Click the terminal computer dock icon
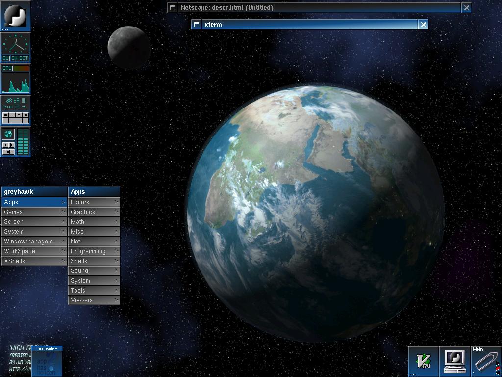502x377 pixels. click(454, 361)
